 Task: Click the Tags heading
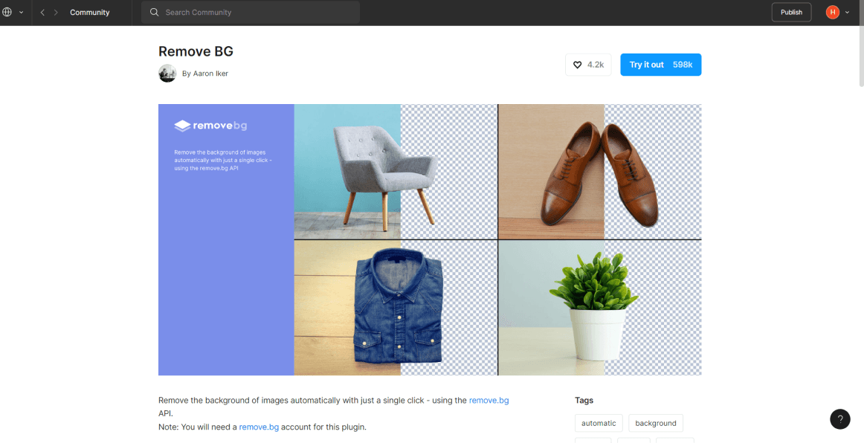[x=584, y=401]
